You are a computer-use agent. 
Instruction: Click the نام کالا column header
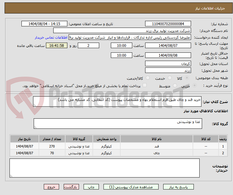[x=157, y=139]
